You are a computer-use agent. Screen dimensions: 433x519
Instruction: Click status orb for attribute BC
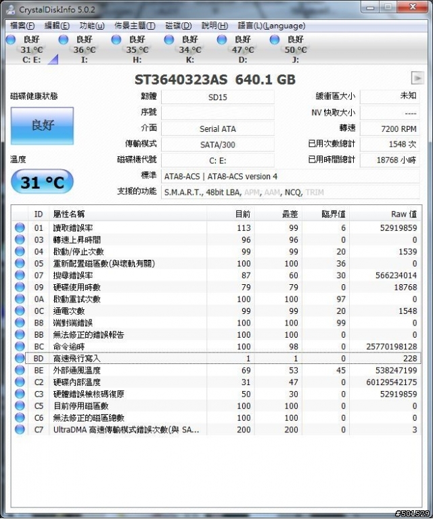pos(20,346)
